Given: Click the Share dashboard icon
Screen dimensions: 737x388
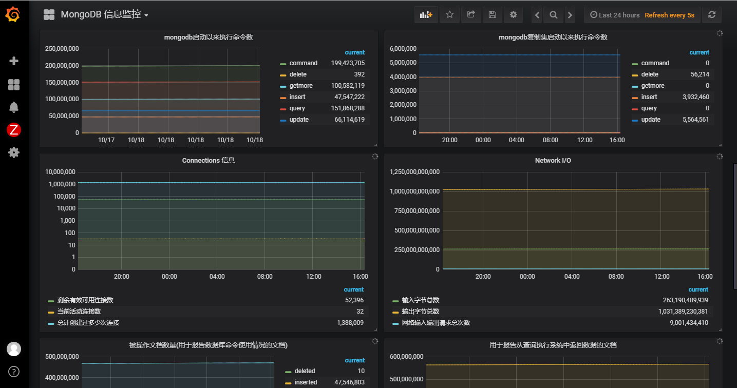Looking at the screenshot, I should (x=470, y=15).
